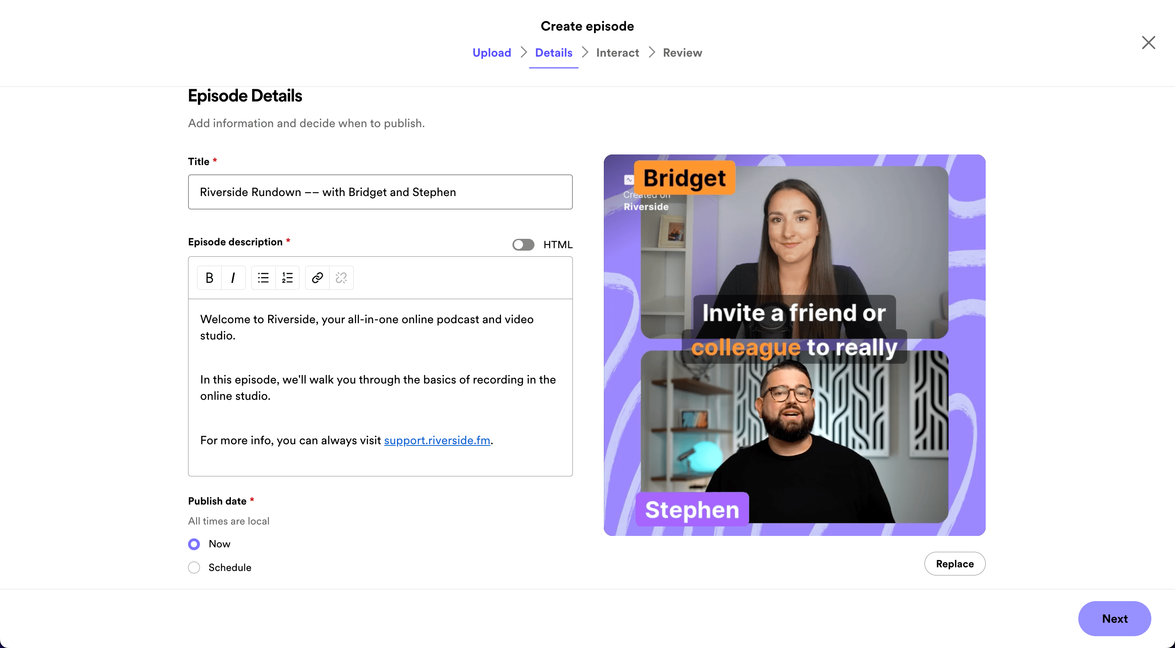Apply italic formatting in description toolbar

click(233, 278)
